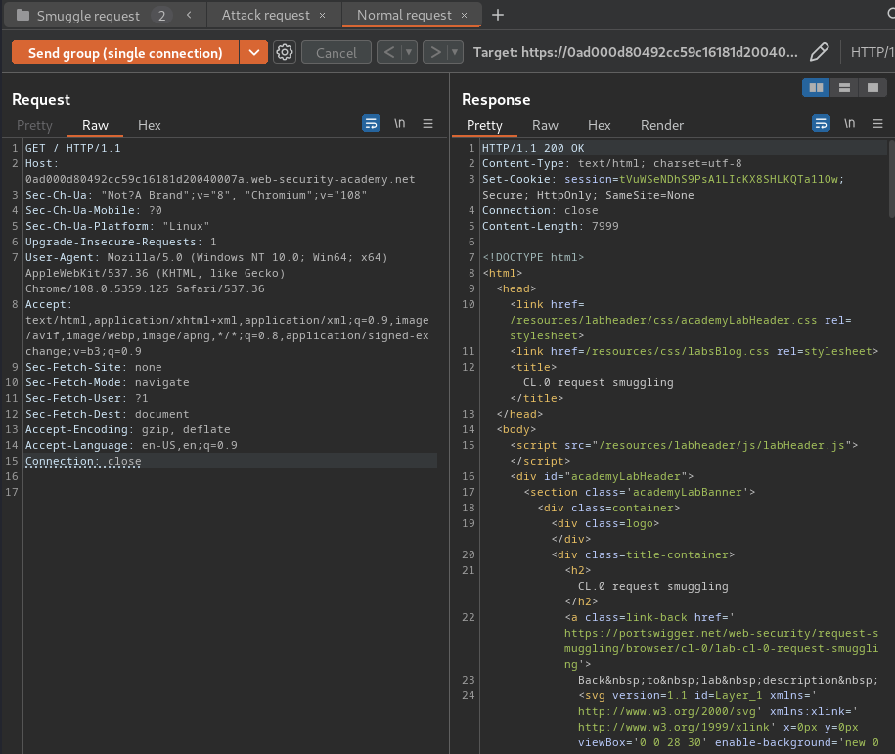Screen dimensions: 895x754
Task: Select top-bottom split layout icon
Action: click(x=844, y=87)
